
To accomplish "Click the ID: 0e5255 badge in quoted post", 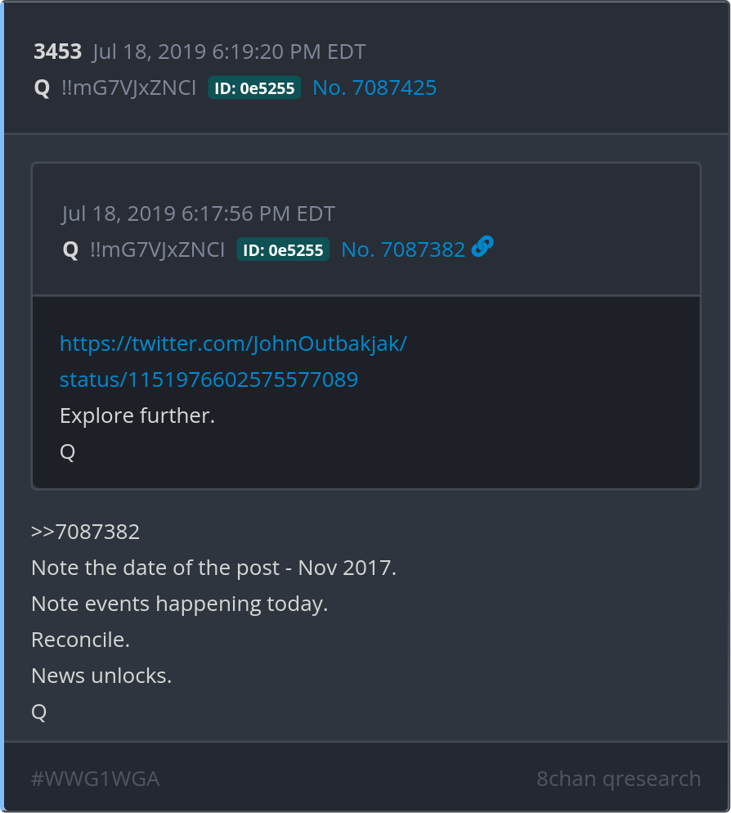I will (x=283, y=250).
